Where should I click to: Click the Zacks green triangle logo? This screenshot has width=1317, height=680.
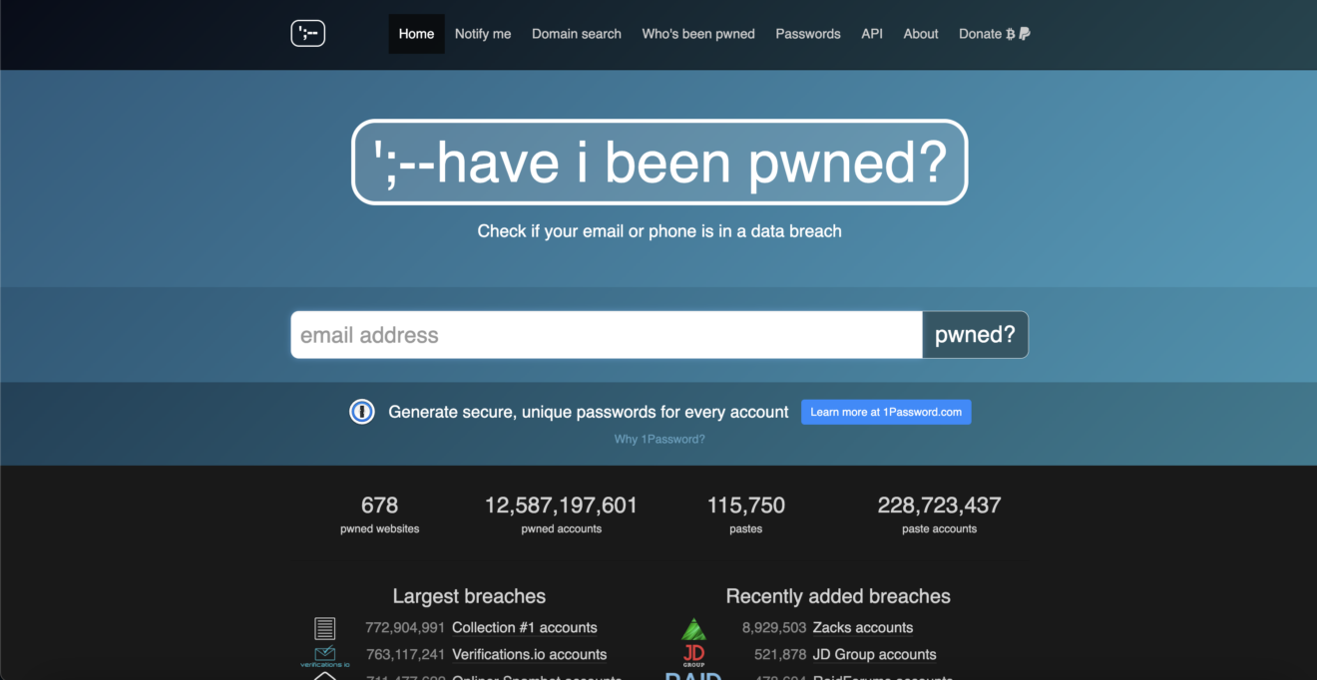point(694,627)
